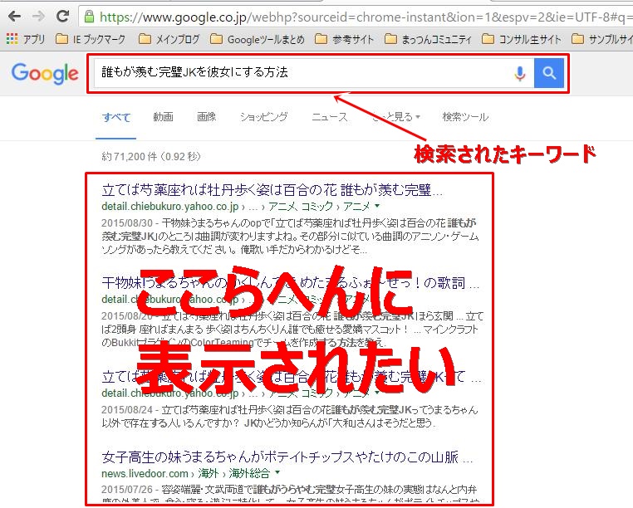
Task: Go back with the browser back arrow
Action: click(x=14, y=17)
